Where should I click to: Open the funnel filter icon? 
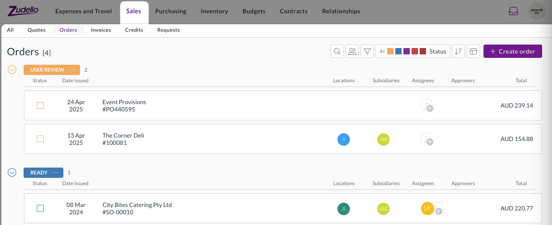coord(367,51)
